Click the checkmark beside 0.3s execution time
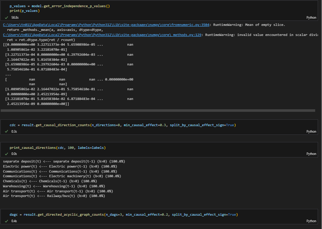The width and height of the screenshot is (322, 229). click(x=6, y=132)
